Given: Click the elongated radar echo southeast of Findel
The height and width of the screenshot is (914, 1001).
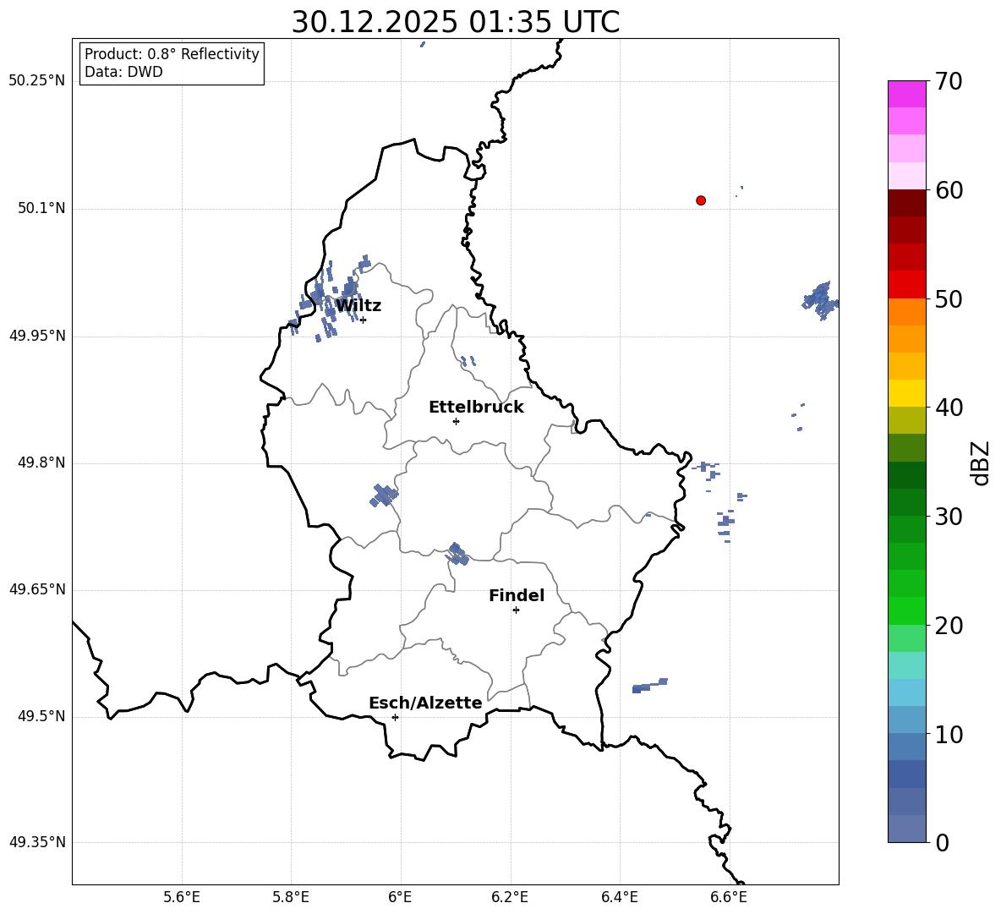Looking at the screenshot, I should [x=650, y=686].
